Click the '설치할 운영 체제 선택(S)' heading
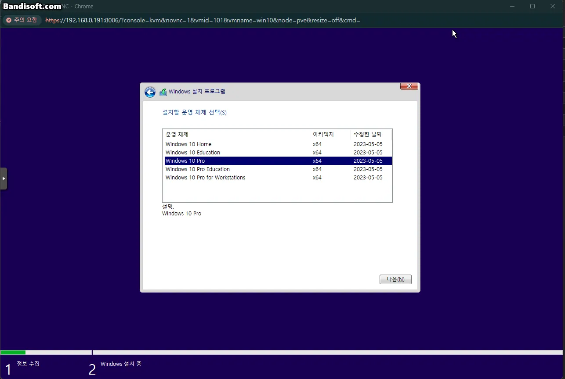The width and height of the screenshot is (565, 379). pyautogui.click(x=195, y=112)
